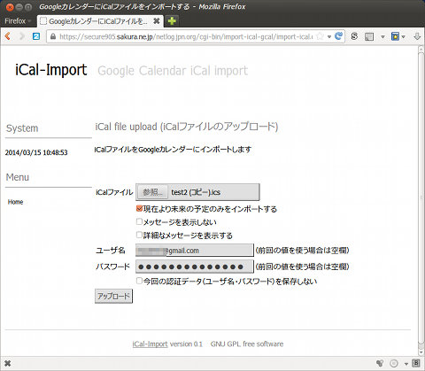Click the GNU GPL free software text

[x=247, y=344]
